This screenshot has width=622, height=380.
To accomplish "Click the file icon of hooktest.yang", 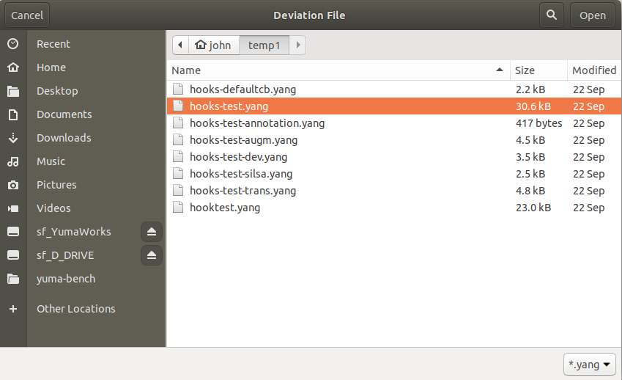I will point(178,208).
